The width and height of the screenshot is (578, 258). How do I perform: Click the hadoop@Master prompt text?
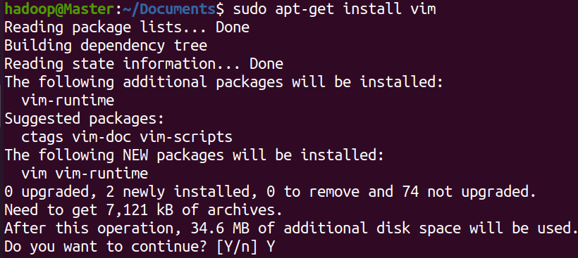[60, 9]
